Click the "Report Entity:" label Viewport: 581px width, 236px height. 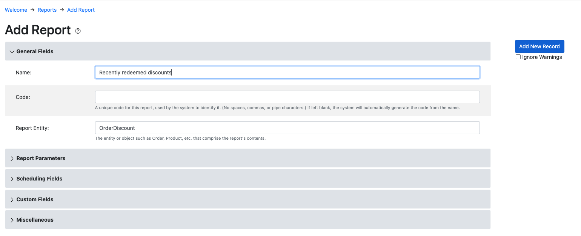point(32,128)
